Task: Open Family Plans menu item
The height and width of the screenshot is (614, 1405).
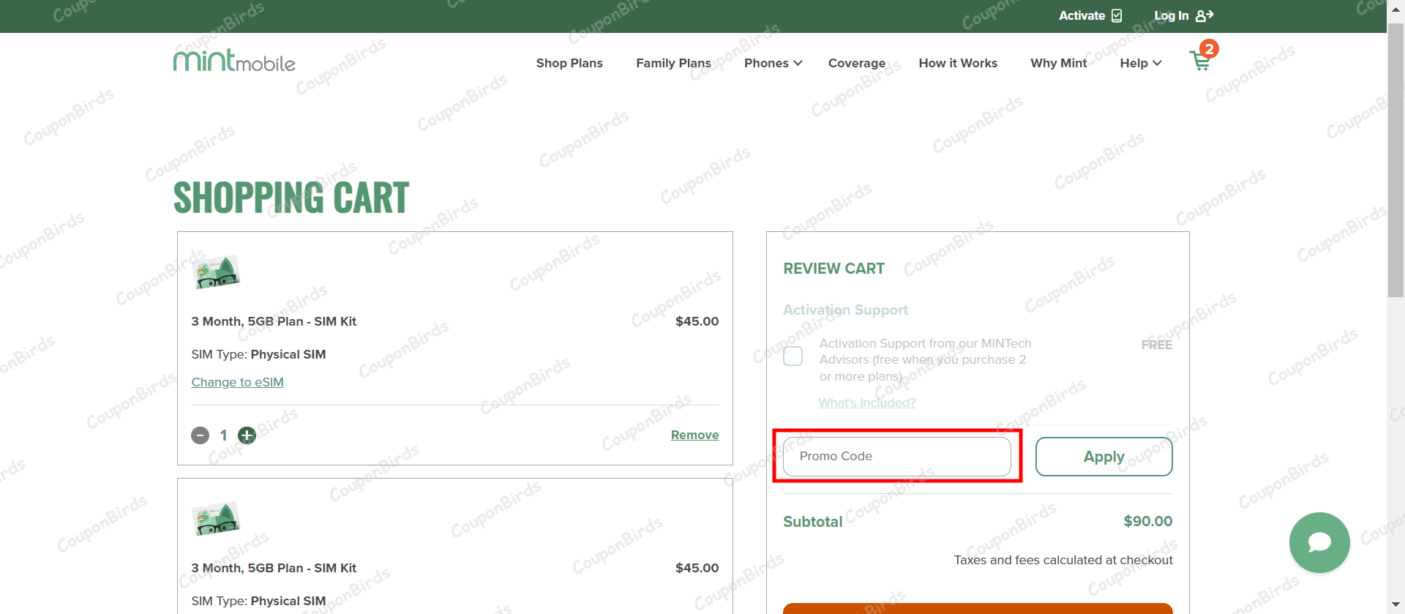Action: (673, 63)
